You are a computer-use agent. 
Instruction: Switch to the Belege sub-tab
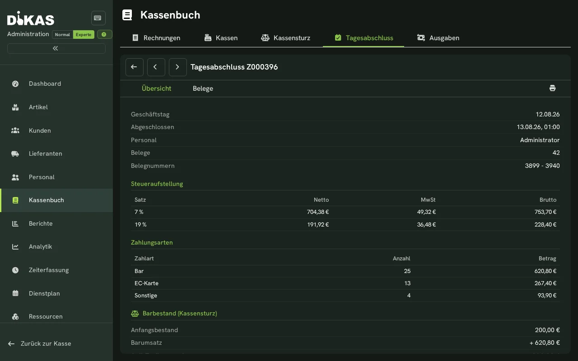[203, 88]
